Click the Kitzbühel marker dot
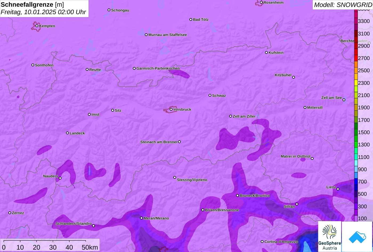 click(x=294, y=77)
